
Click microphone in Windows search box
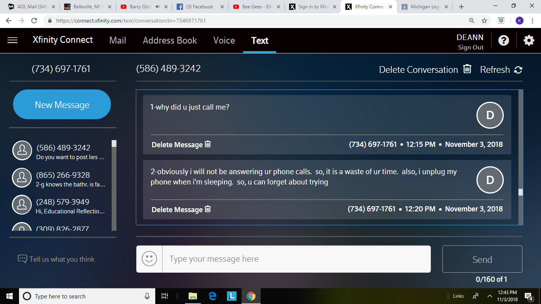147,296
